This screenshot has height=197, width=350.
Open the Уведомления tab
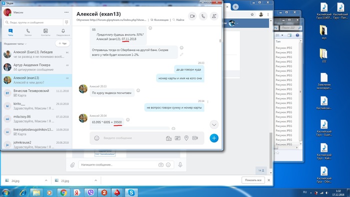[63, 32]
